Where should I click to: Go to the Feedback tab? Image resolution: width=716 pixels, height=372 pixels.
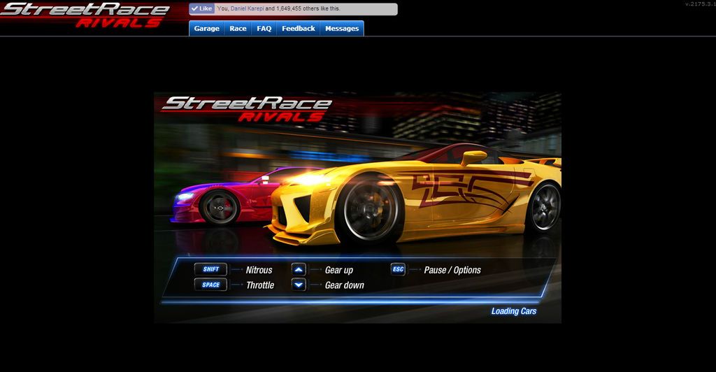[x=298, y=28]
